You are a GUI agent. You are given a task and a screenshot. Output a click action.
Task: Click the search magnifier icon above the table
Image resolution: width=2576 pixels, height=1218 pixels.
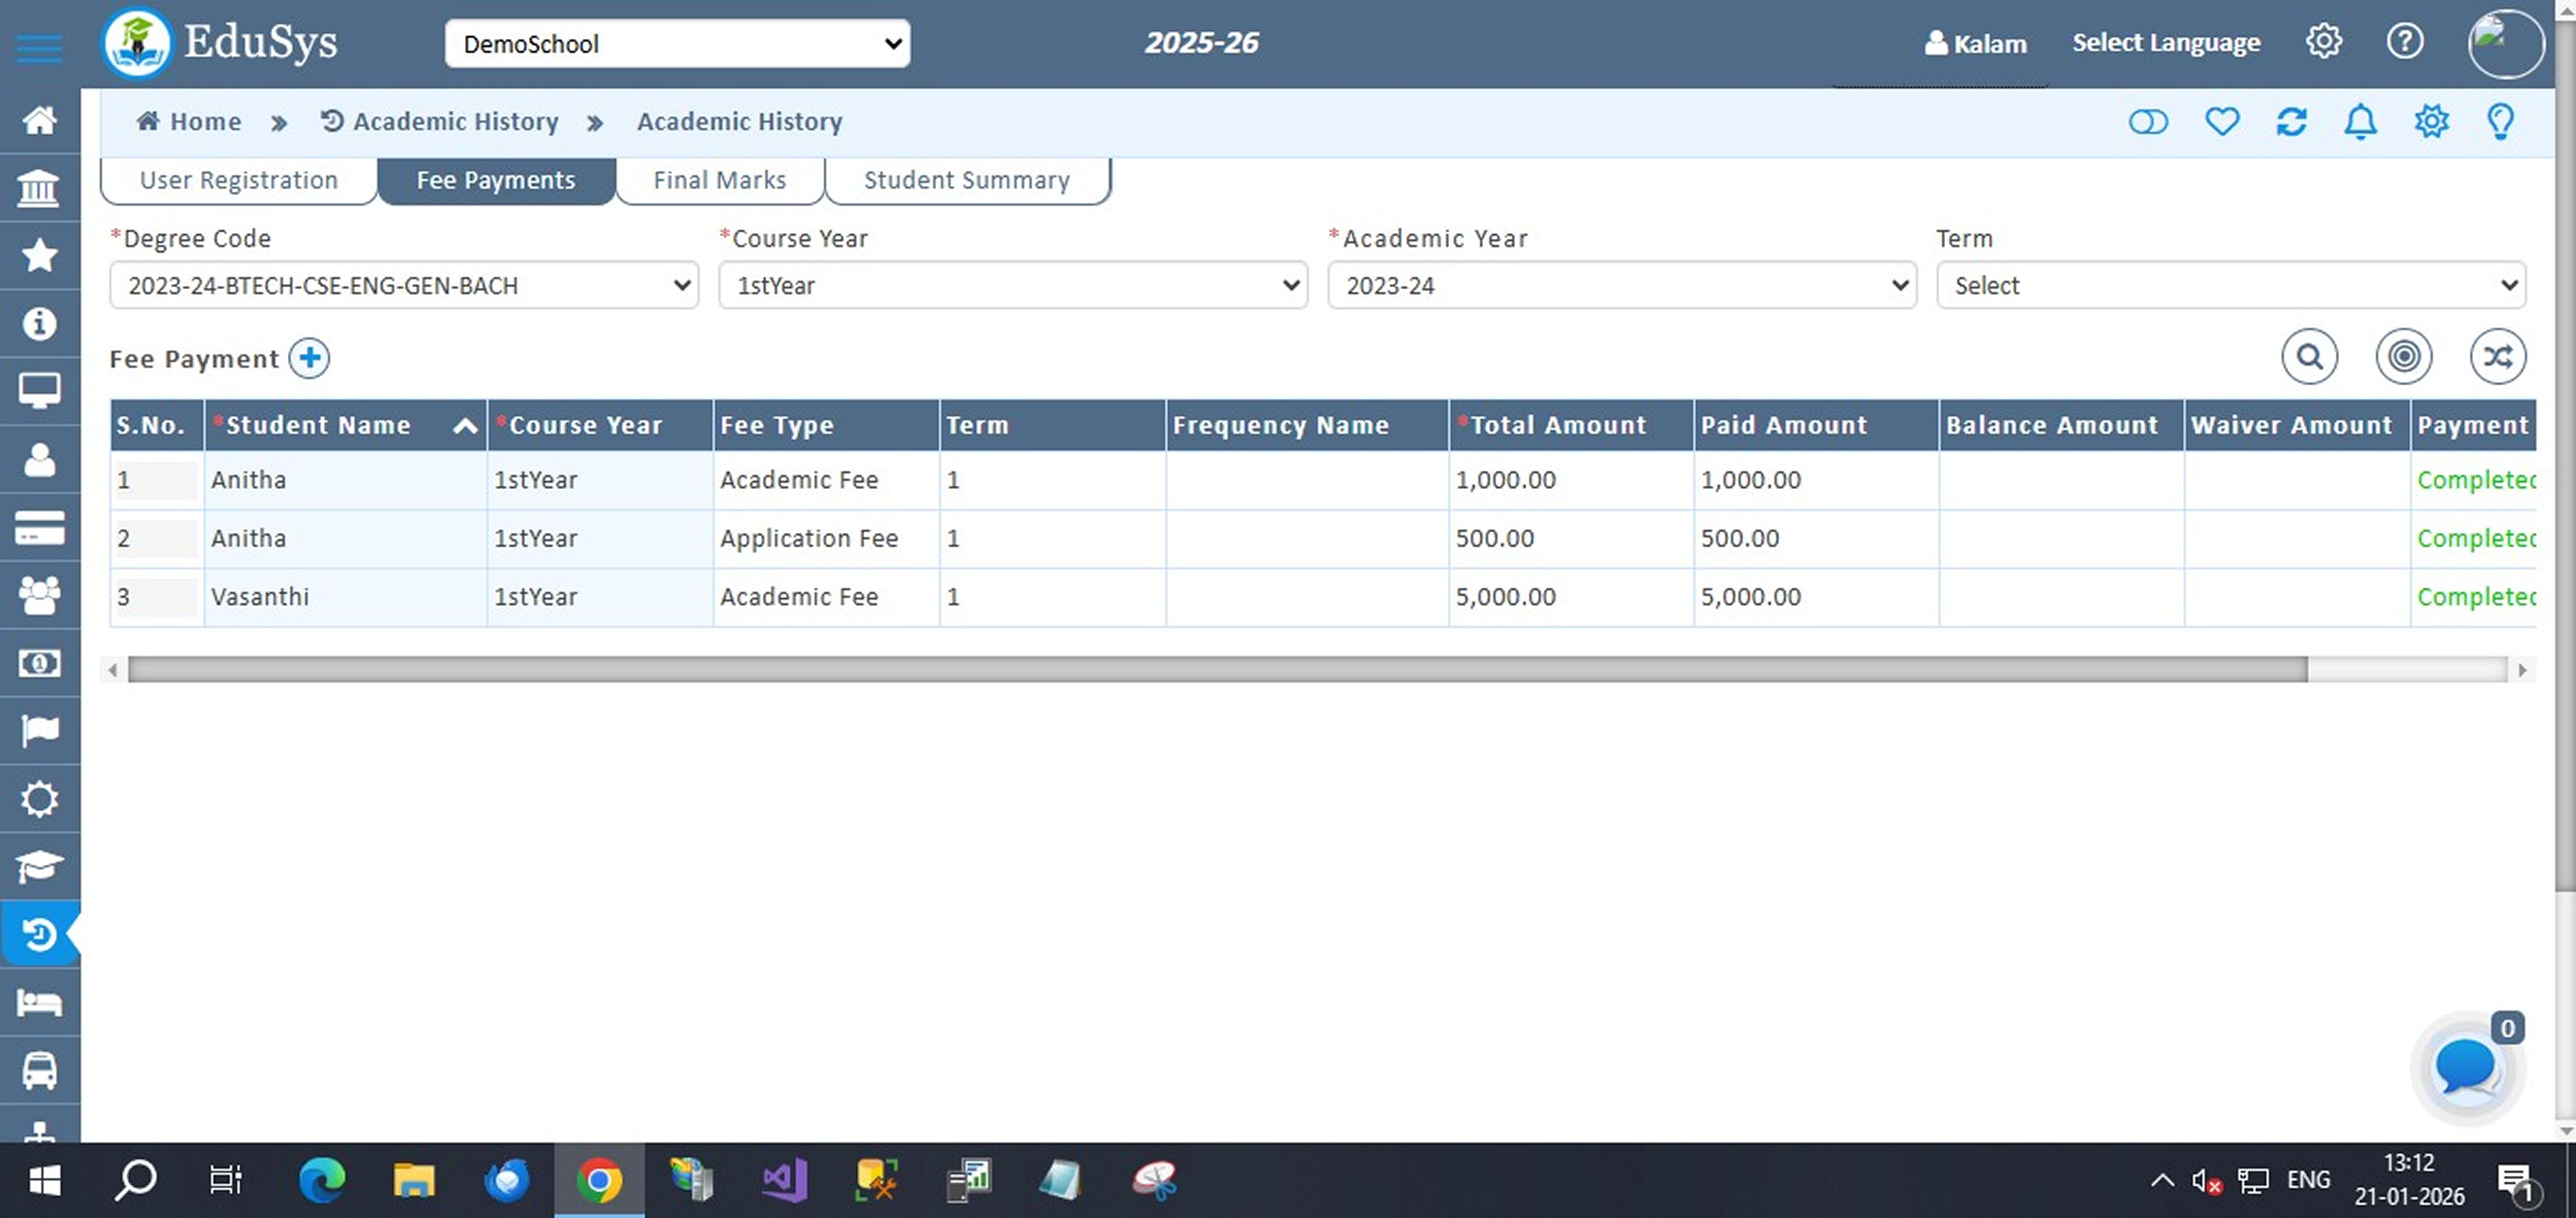[x=2309, y=357]
